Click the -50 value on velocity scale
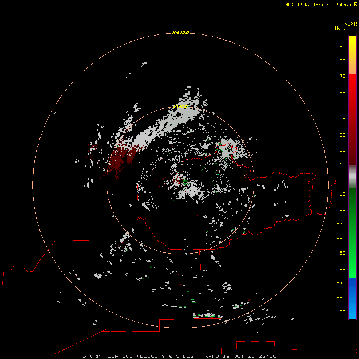 tap(341, 253)
